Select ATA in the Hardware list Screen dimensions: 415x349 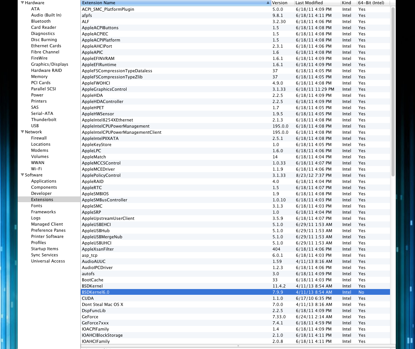pos(35,9)
